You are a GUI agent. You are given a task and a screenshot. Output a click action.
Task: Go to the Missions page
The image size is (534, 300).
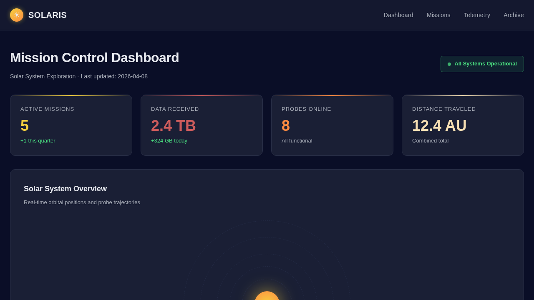438,15
